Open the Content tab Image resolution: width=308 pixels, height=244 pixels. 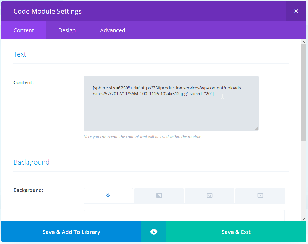(24, 30)
